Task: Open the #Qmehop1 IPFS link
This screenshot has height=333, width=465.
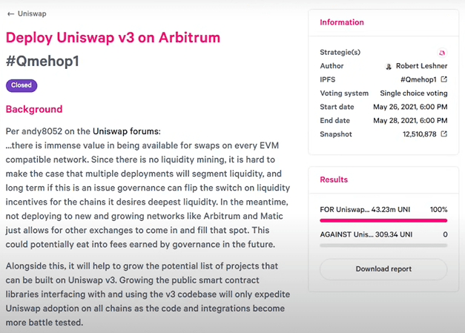Action: (x=418, y=79)
